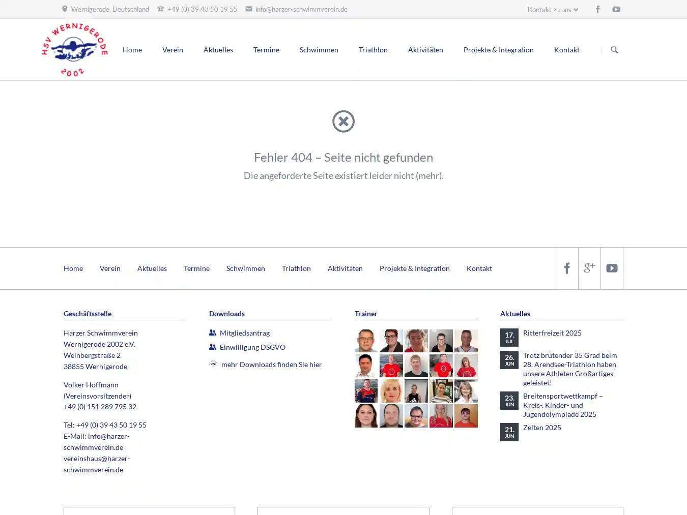Open Google+ from the footer social icons
Viewport: 687px width, 515px height.
click(589, 268)
